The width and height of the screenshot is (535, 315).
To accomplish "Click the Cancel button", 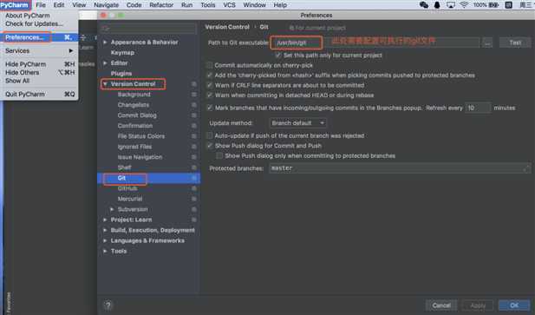I will (x=441, y=305).
